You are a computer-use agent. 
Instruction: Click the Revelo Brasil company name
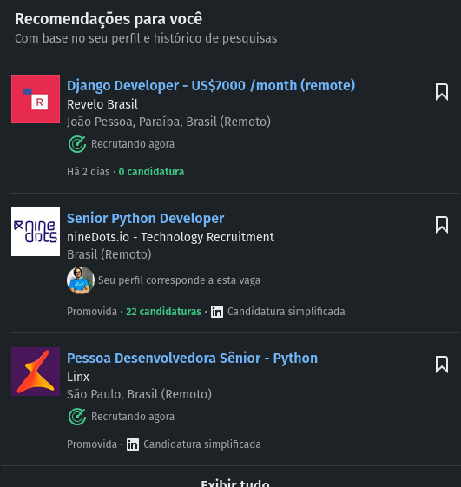[x=102, y=104]
